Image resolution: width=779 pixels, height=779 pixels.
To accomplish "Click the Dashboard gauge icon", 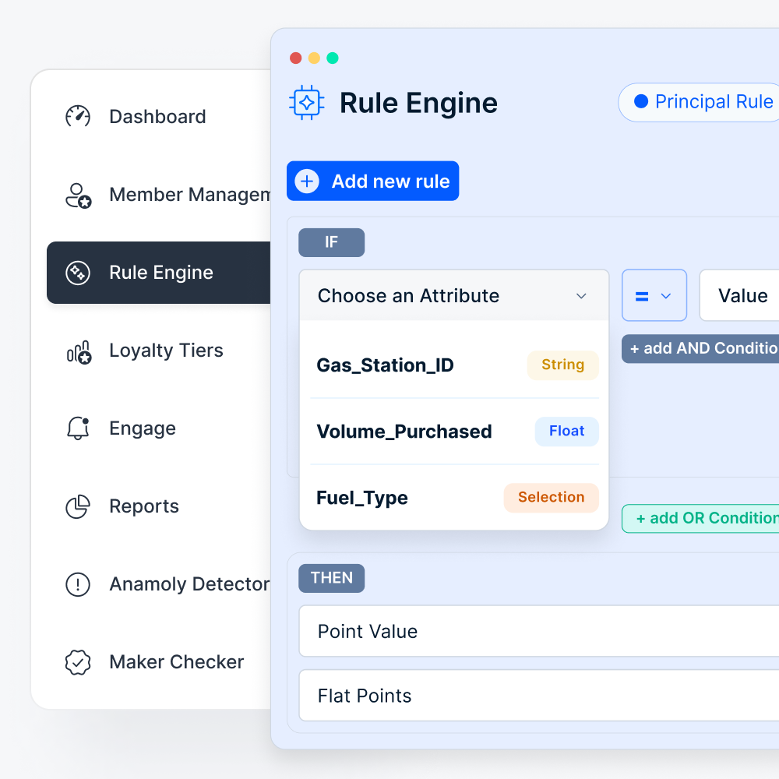I will 78,117.
